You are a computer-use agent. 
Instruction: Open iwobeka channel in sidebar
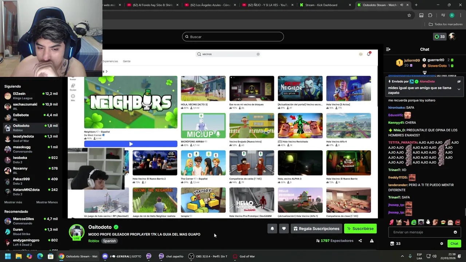(x=31, y=160)
